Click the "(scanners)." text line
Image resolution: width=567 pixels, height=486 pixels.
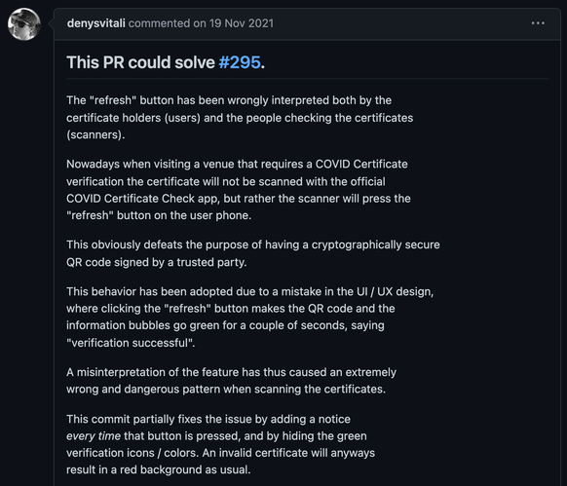pyautogui.click(x=95, y=134)
